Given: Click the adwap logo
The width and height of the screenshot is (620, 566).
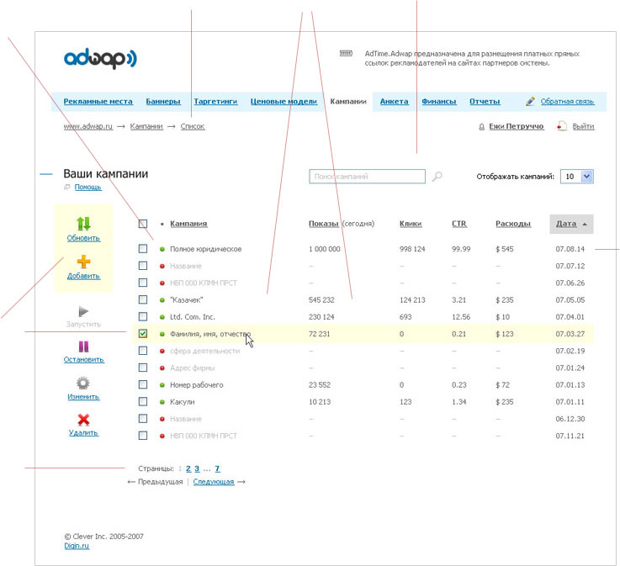Looking at the screenshot, I should [100, 60].
